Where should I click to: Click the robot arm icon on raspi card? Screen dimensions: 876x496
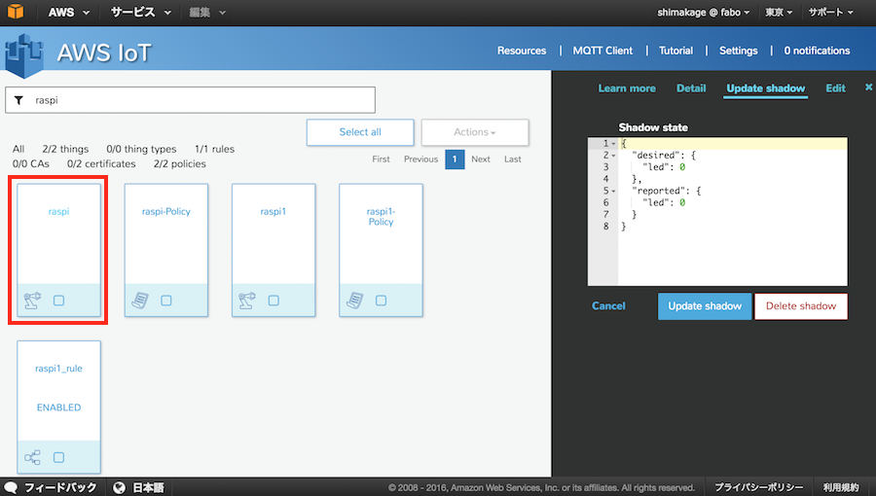click(32, 301)
